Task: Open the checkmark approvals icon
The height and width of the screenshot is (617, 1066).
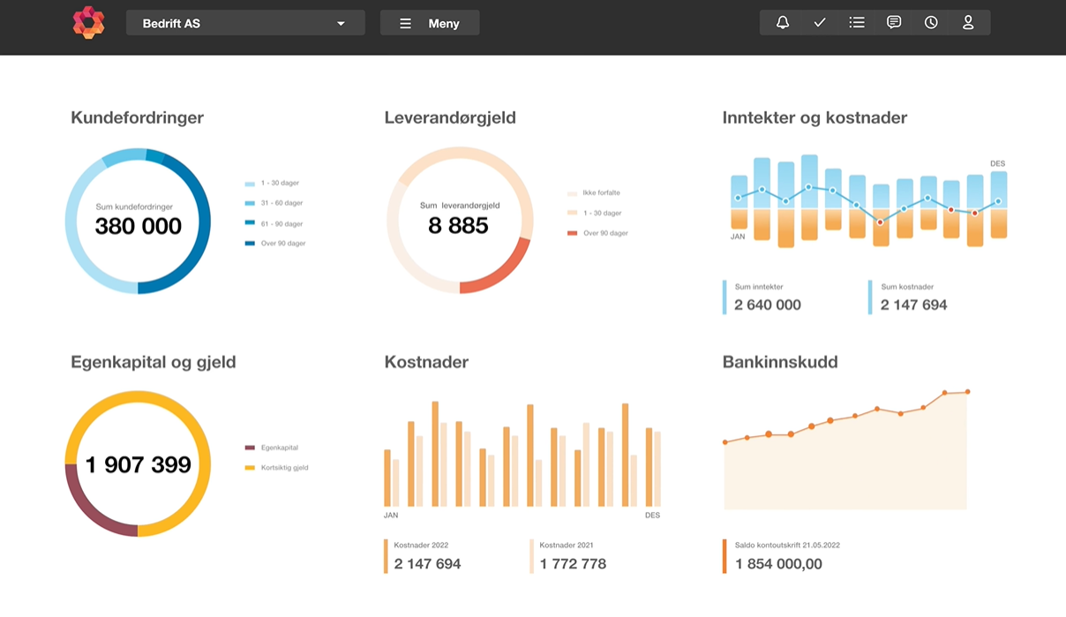Action: point(820,23)
